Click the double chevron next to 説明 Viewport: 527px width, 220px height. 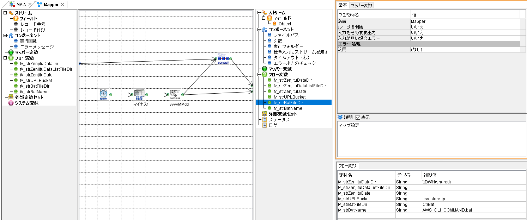(x=340, y=118)
